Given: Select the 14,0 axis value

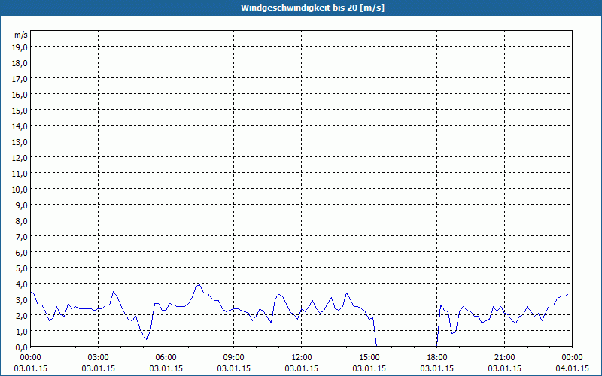Looking at the screenshot, I should 21,126.
